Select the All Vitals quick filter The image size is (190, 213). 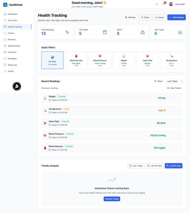click(52, 60)
